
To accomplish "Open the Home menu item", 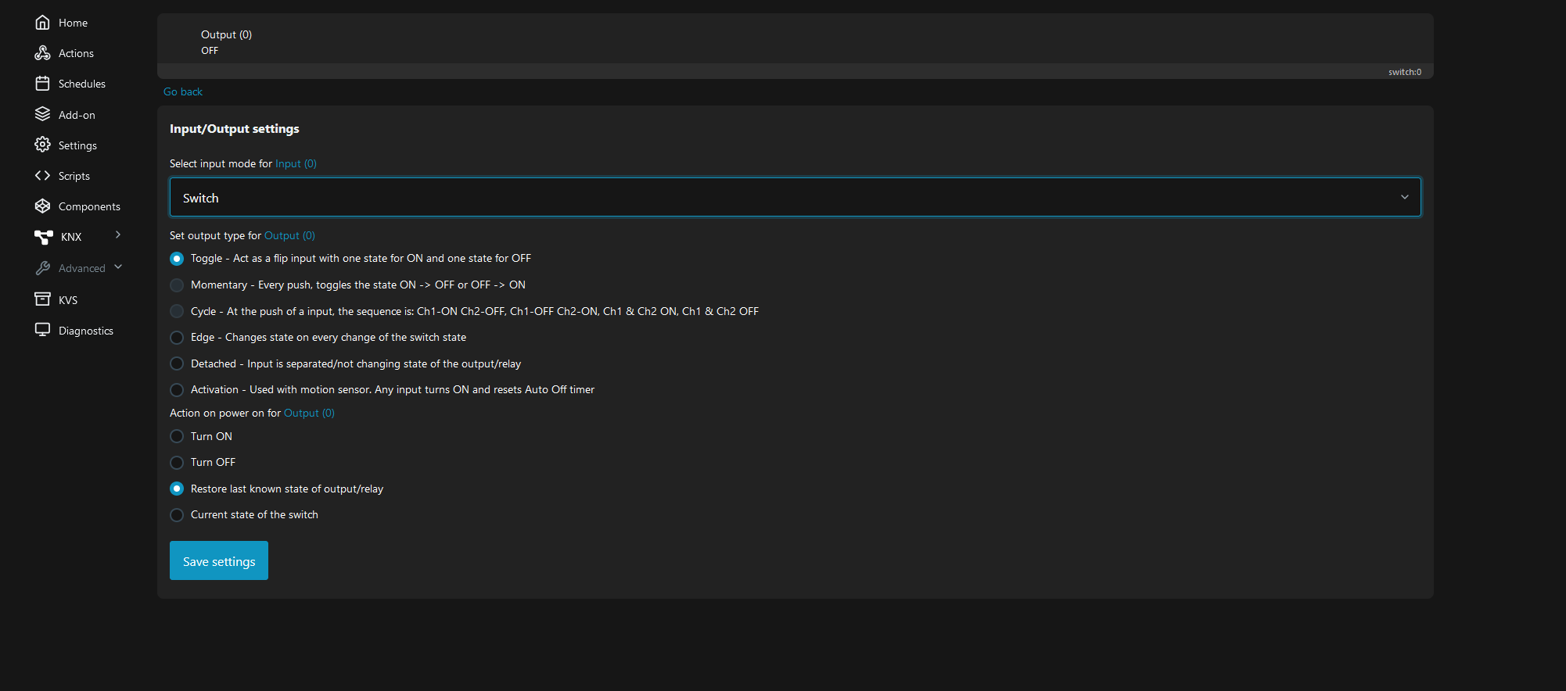I will click(73, 23).
